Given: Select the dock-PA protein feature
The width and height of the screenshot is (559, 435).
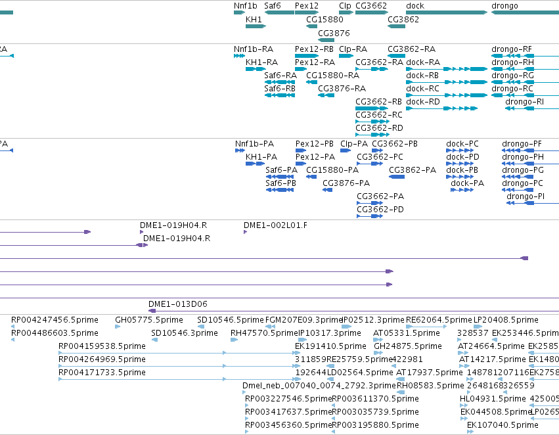Looking at the screenshot, I should point(462,191).
